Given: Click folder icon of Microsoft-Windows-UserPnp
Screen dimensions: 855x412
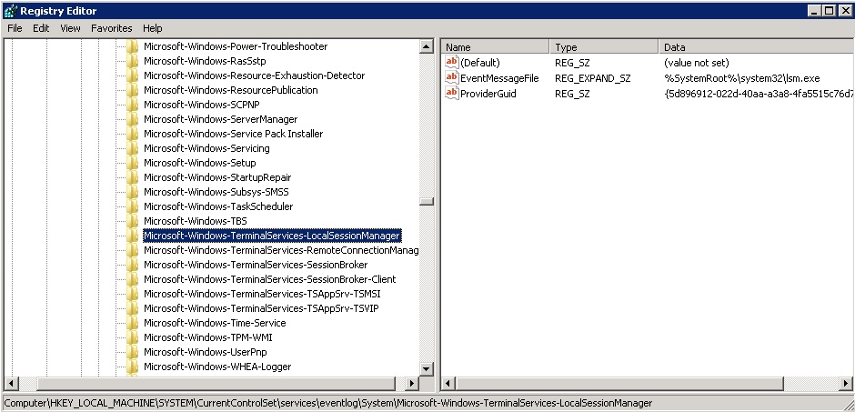Looking at the screenshot, I should click(x=132, y=352).
